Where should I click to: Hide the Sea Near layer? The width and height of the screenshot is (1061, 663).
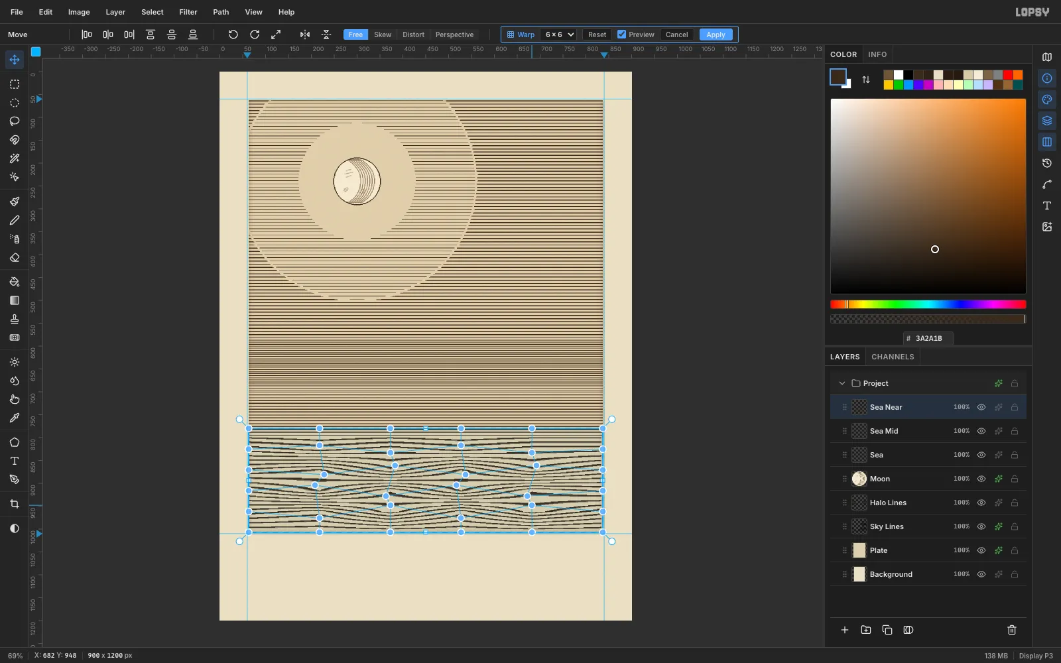(981, 407)
